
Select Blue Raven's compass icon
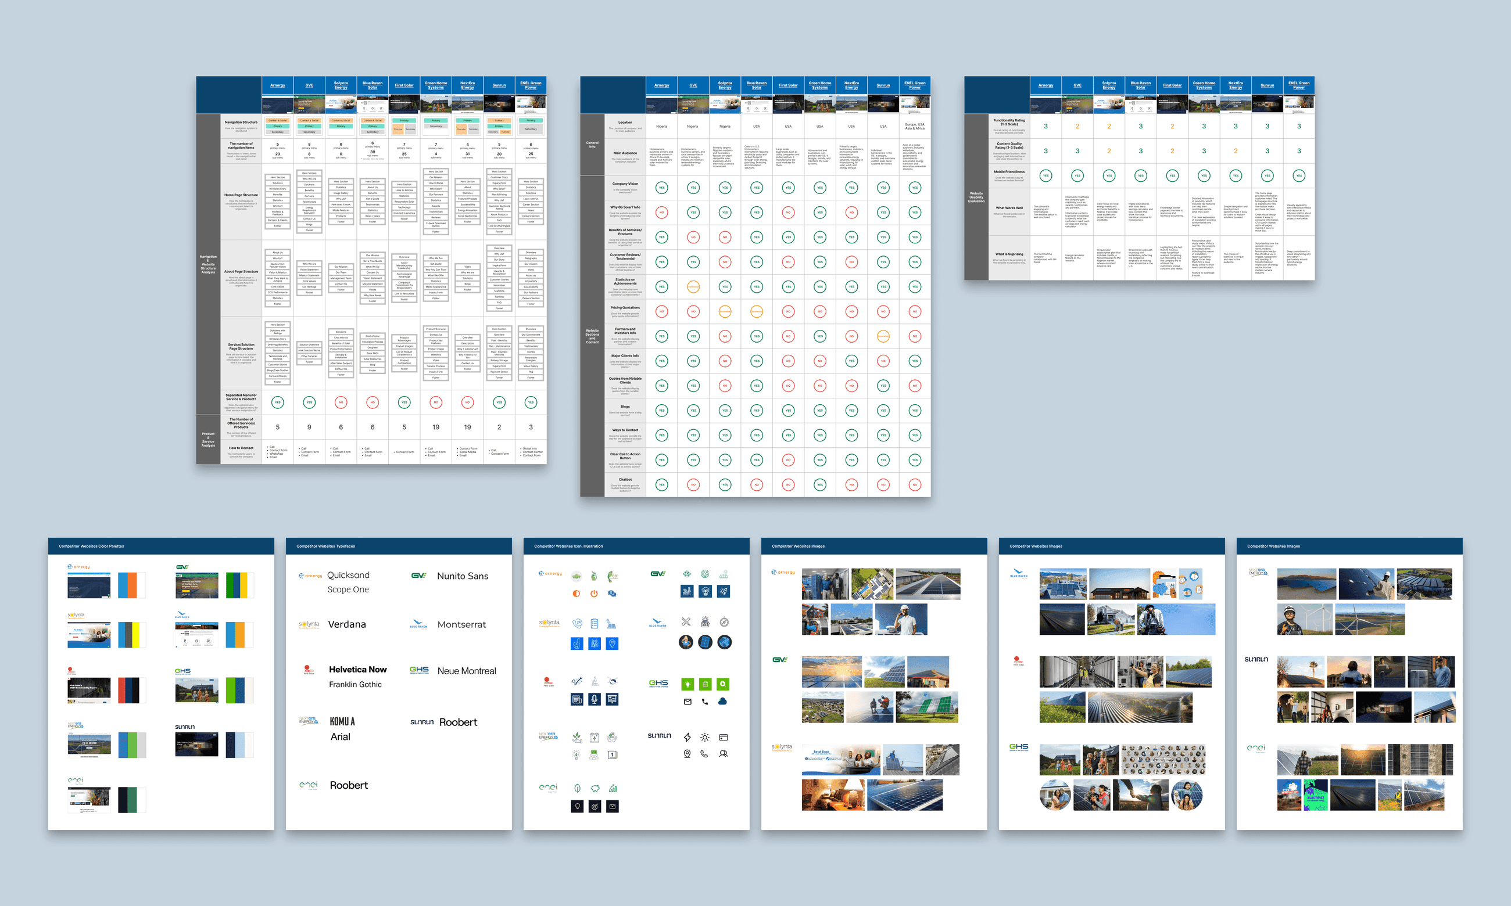(724, 622)
